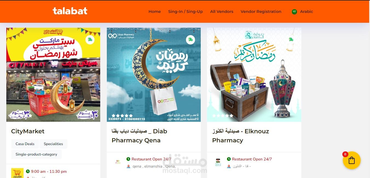This screenshot has width=370, height=178.
Task: Click the Elknouz Pharmacy small vendor logo
Action: click(218, 162)
